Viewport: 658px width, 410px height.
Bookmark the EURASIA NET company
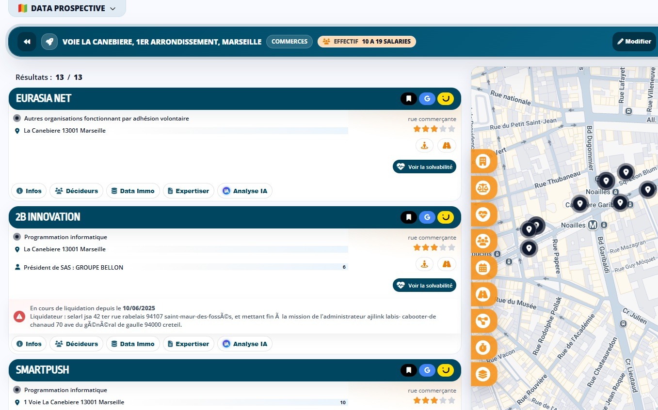[x=409, y=99]
